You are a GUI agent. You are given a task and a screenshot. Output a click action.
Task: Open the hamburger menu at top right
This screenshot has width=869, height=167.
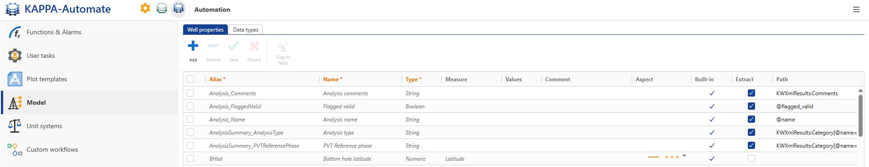pyautogui.click(x=856, y=9)
